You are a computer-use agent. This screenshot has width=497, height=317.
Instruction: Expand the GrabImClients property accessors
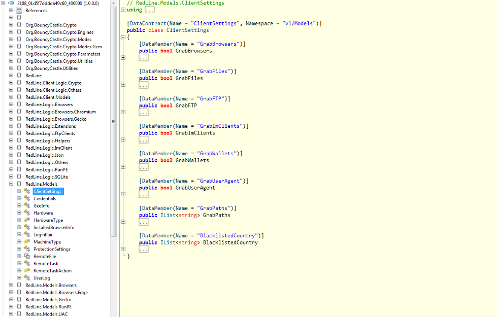click(123, 139)
